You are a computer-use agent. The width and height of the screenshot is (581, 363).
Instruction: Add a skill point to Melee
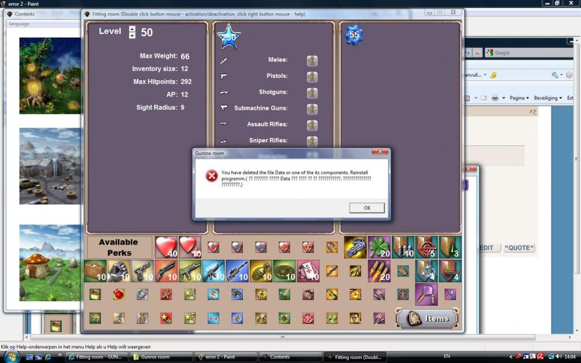312,61
